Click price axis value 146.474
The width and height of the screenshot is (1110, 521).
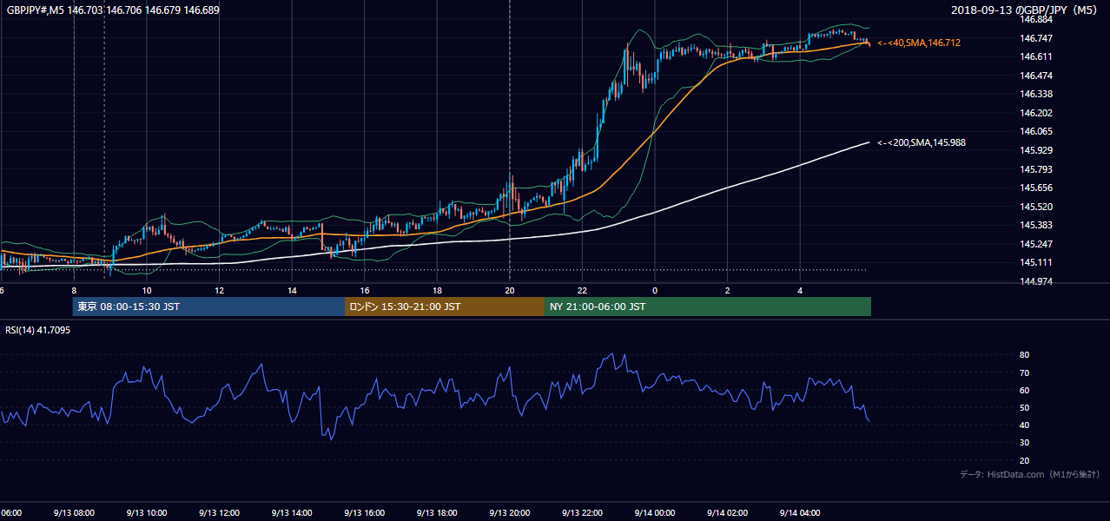[x=1036, y=76]
